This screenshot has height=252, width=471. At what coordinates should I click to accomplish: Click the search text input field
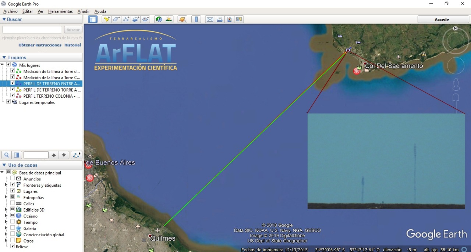[x=32, y=30]
